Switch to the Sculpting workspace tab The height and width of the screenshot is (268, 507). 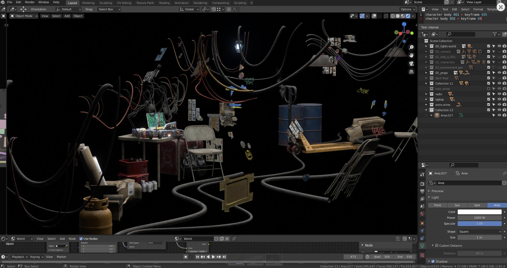coord(105,3)
